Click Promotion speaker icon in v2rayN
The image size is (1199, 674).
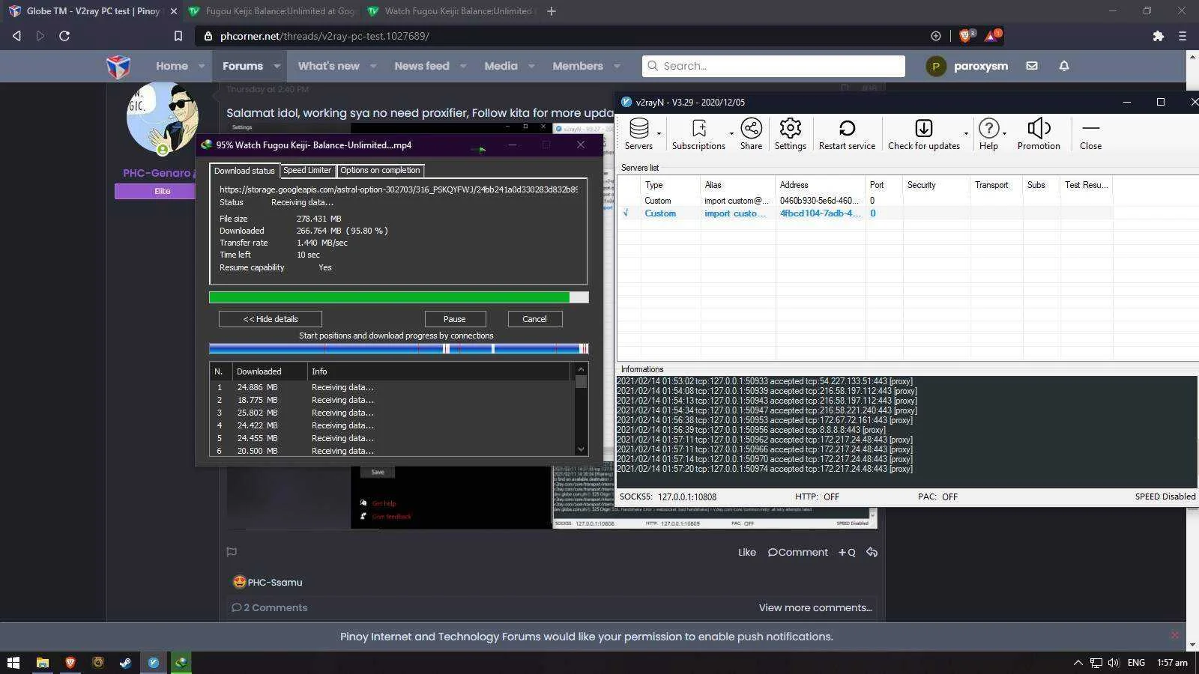(1039, 135)
